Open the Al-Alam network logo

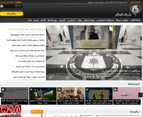pyautogui.click(x=128, y=11)
